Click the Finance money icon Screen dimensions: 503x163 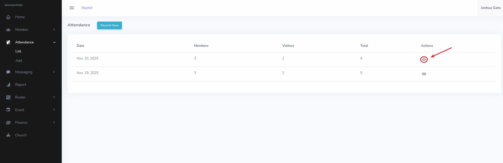pos(8,122)
